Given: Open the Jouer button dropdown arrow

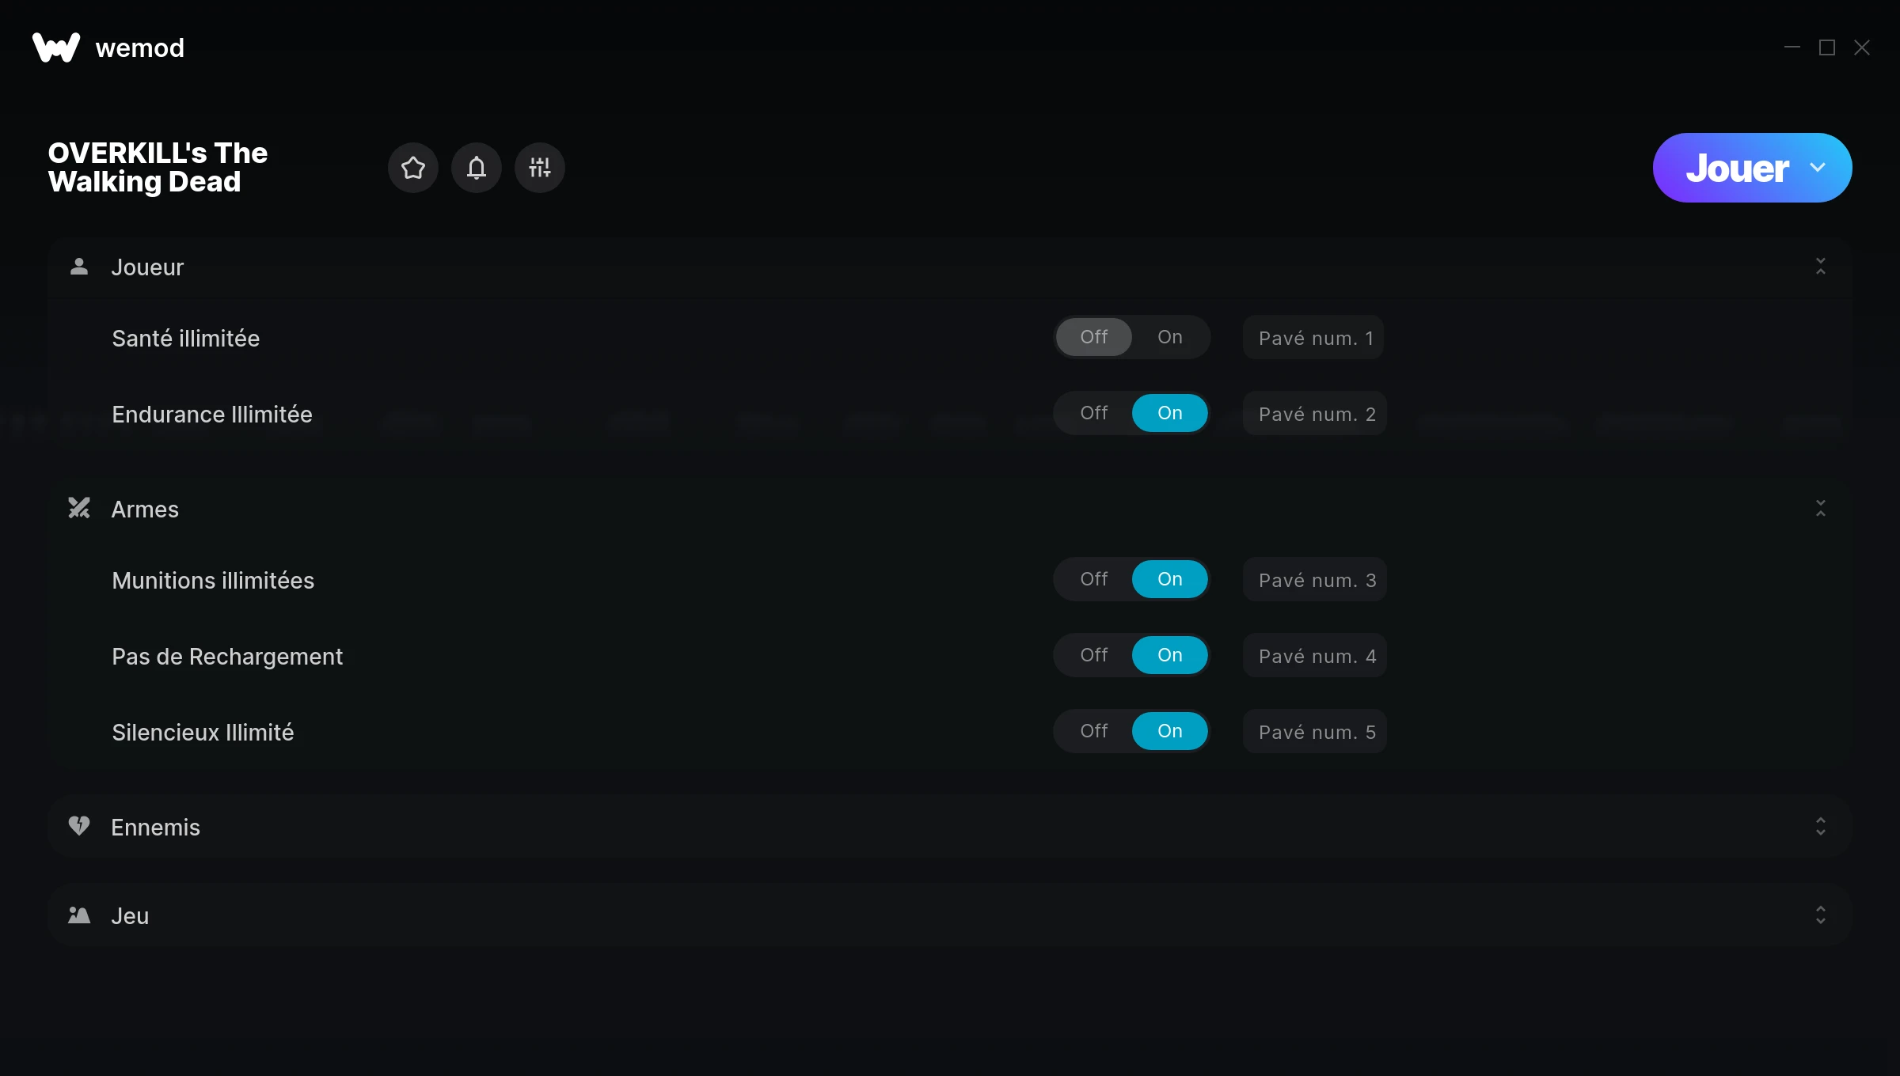Looking at the screenshot, I should coord(1818,168).
